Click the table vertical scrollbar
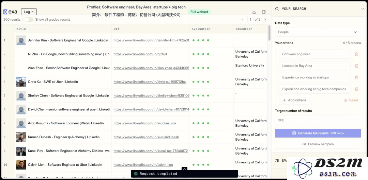The width and height of the screenshot is (368, 180). click(269, 33)
